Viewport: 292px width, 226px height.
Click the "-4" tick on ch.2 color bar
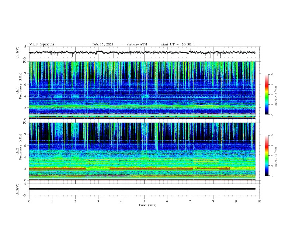[x=272, y=145]
